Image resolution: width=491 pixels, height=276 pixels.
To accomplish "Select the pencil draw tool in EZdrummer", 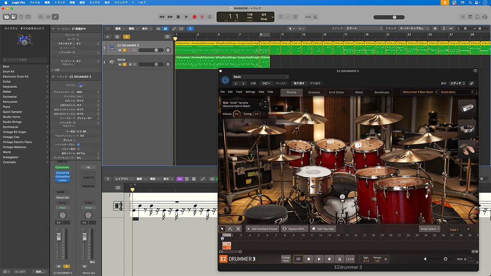I will [x=230, y=229].
